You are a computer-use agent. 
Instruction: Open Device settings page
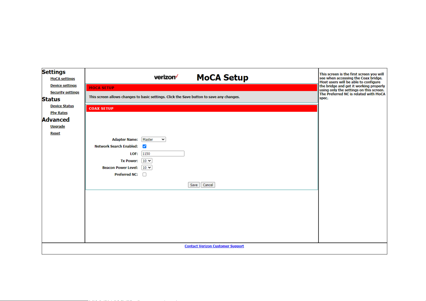click(63, 86)
